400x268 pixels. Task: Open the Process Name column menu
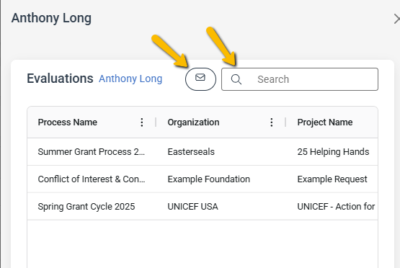point(142,122)
